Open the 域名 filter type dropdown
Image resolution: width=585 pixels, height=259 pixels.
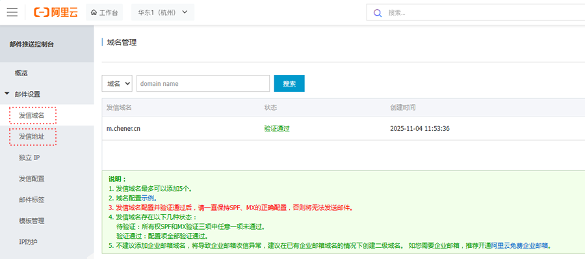[x=117, y=83]
